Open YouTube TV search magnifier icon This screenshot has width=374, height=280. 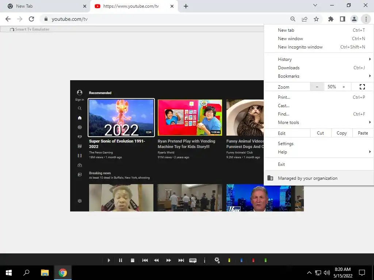[x=80, y=108]
